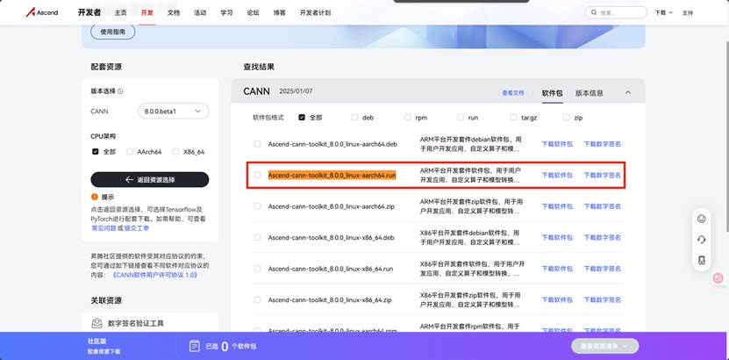Screen dimensions: 729x360
Task: Click the Ascend-cann-toolkit_8.0.0_linux-aarch64.zip file name
Action: pos(332,206)
